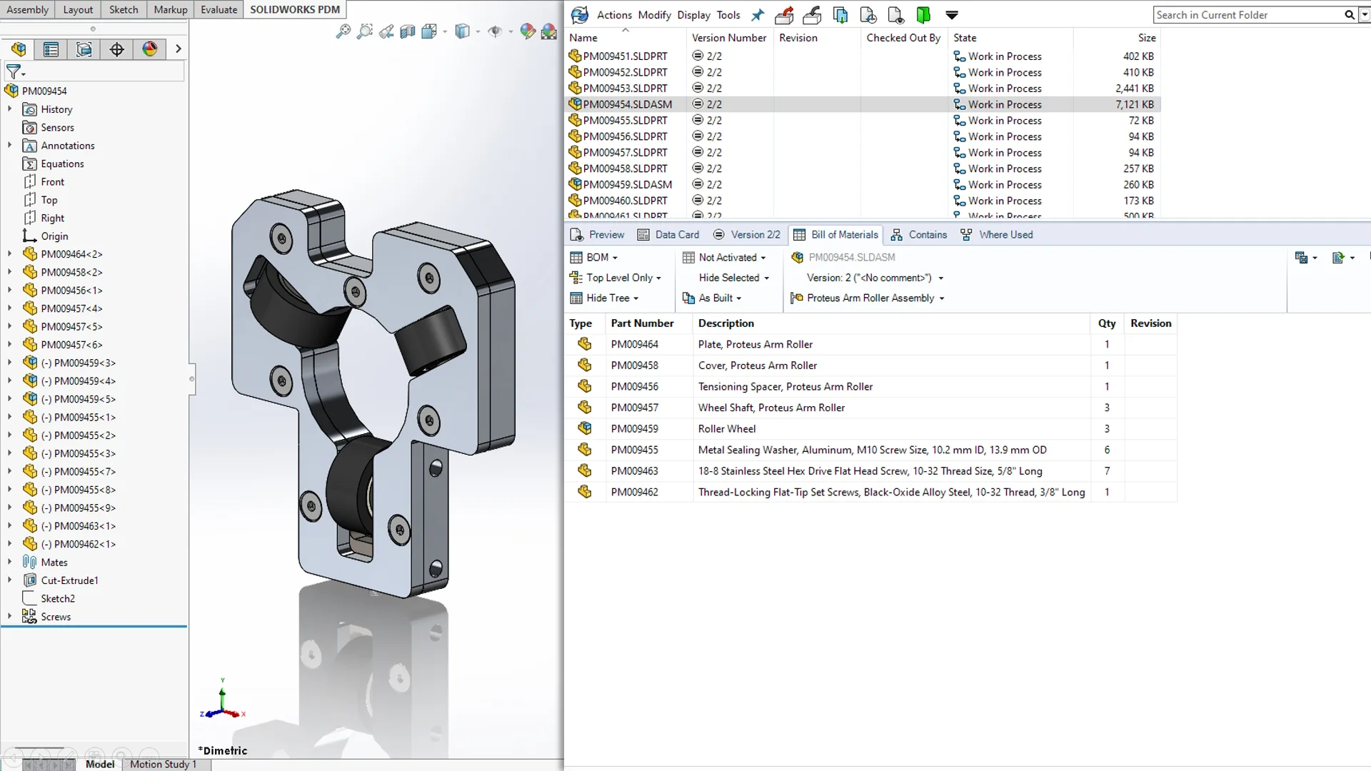The width and height of the screenshot is (1371, 771).
Task: Click the Check In file icon in PDM toolbar
Action: pos(812,15)
